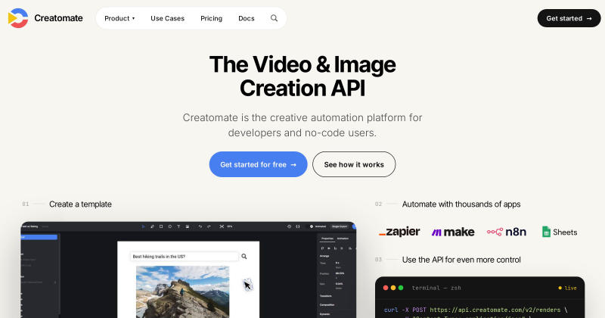Switch to Animation tab in editor panel
This screenshot has height=318, width=605.
[x=343, y=238]
